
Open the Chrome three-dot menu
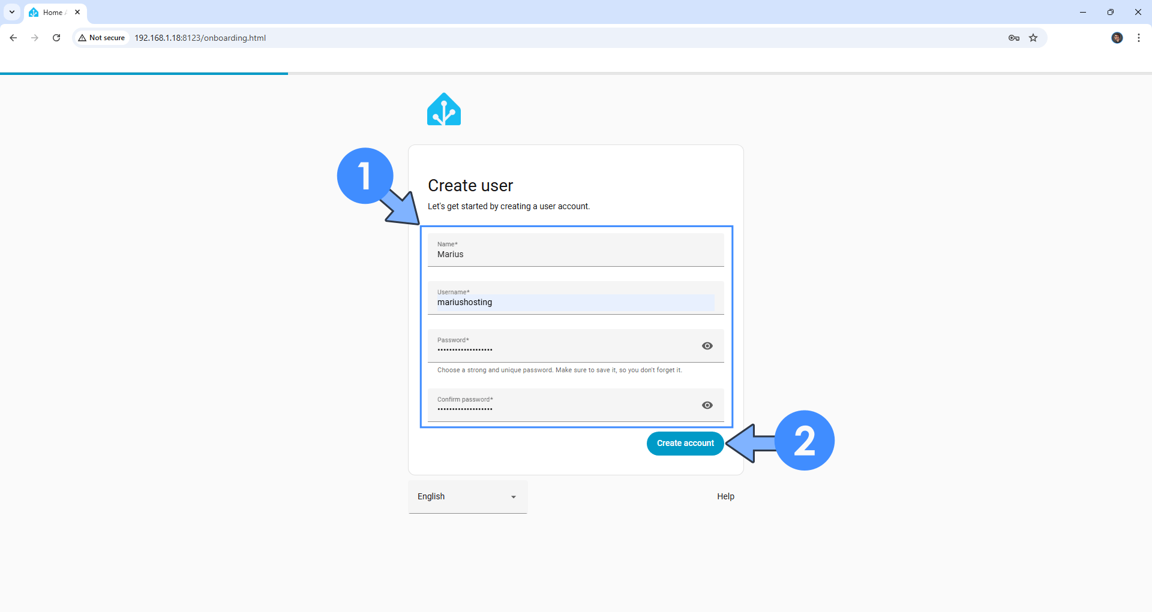click(x=1138, y=37)
